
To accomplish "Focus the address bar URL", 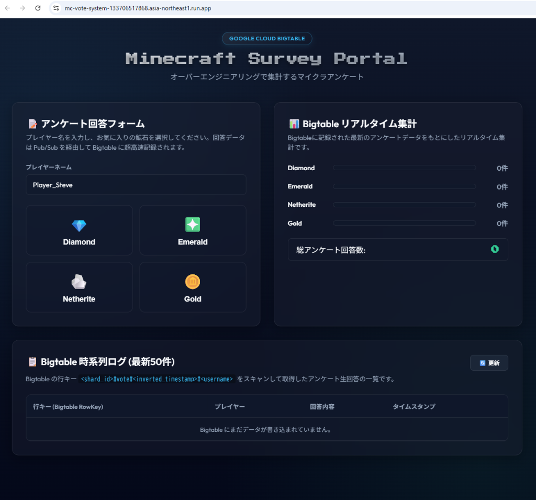I will pyautogui.click(x=138, y=8).
